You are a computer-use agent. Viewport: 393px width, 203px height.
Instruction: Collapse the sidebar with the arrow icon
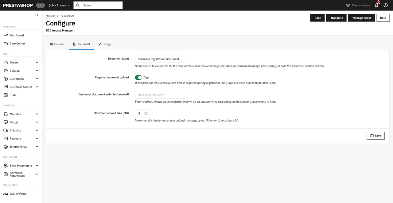37,14
